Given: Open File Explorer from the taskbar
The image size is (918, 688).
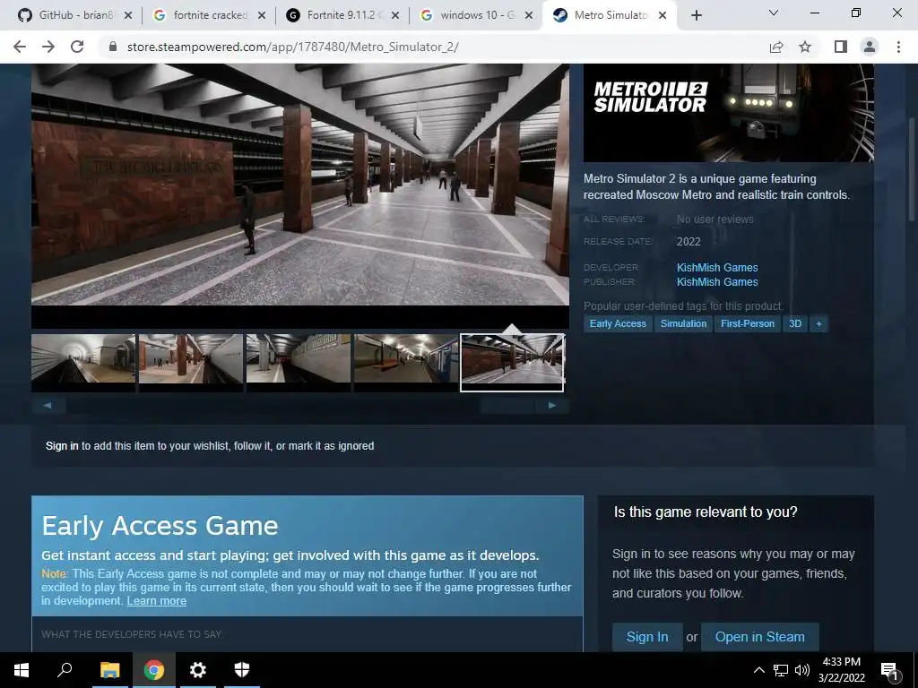Looking at the screenshot, I should 109,670.
